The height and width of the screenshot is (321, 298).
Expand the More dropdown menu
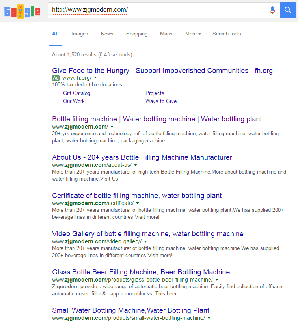(x=193, y=34)
